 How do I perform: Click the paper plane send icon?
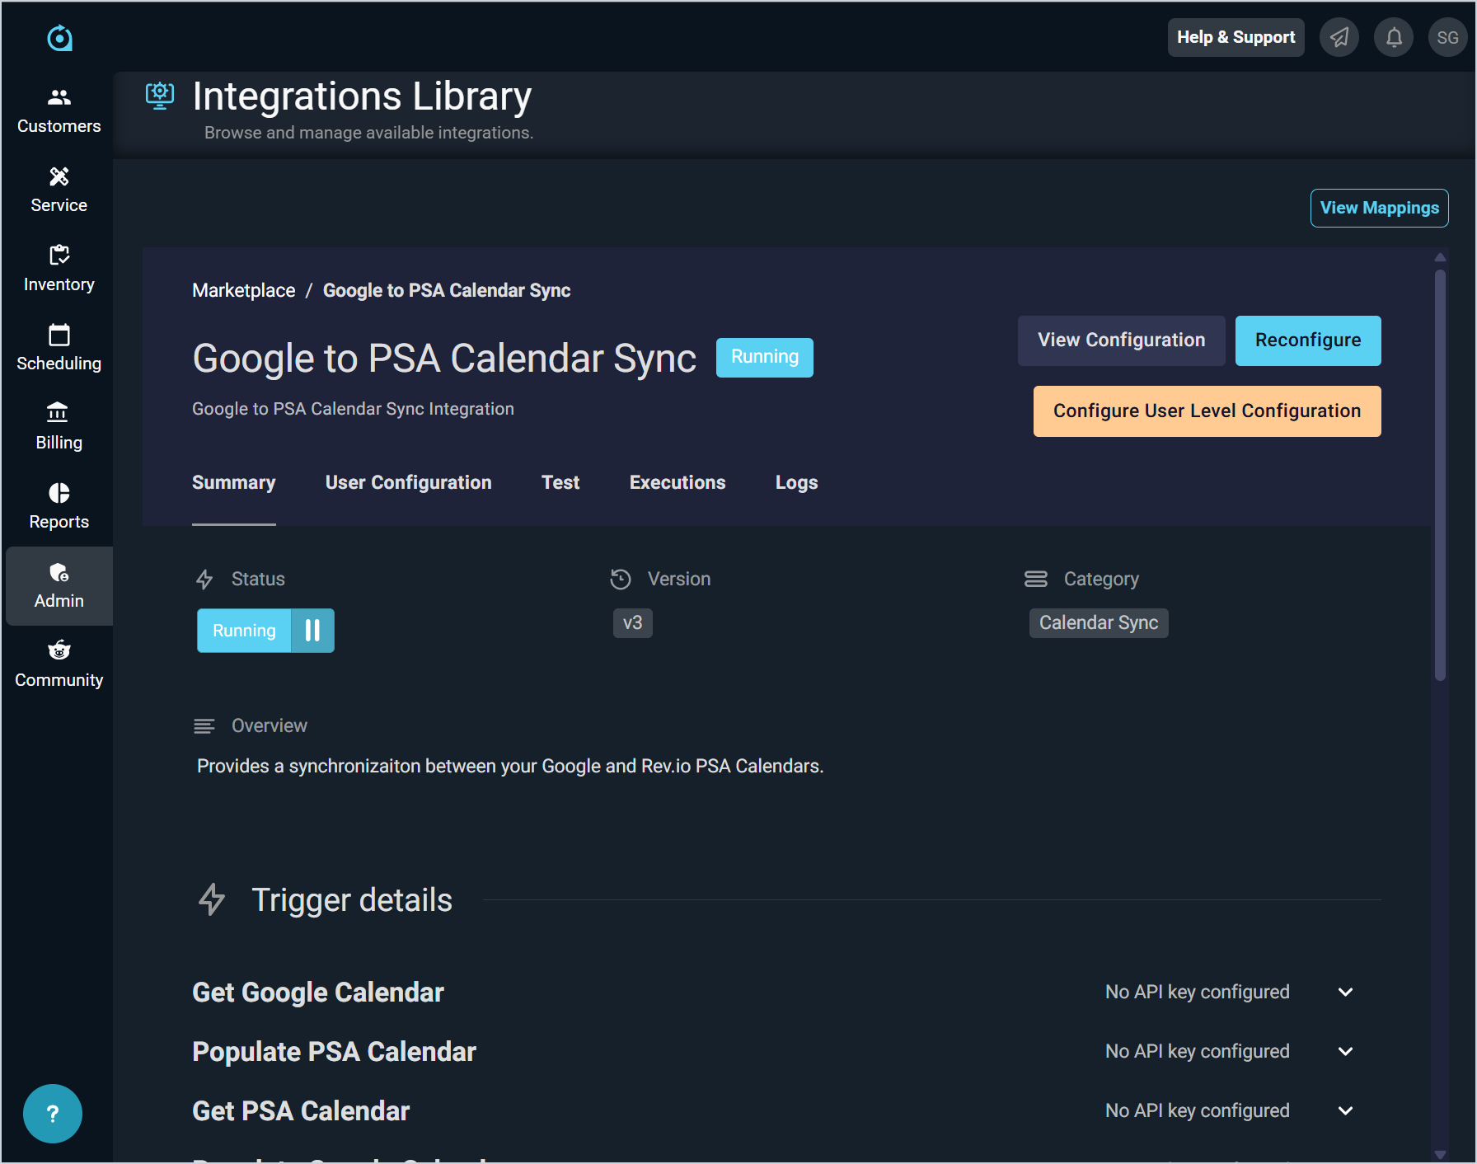[1339, 37]
